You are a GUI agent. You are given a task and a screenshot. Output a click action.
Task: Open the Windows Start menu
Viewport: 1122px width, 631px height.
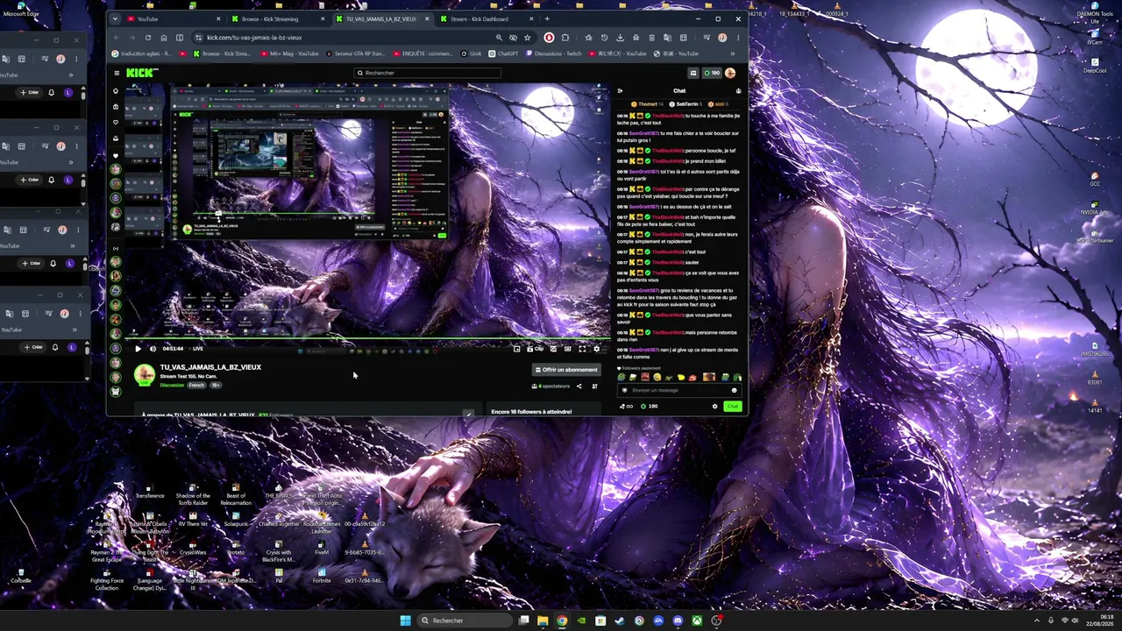pyautogui.click(x=405, y=620)
